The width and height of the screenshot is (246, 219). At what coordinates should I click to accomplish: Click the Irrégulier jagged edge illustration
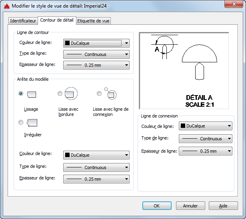pos(32,123)
